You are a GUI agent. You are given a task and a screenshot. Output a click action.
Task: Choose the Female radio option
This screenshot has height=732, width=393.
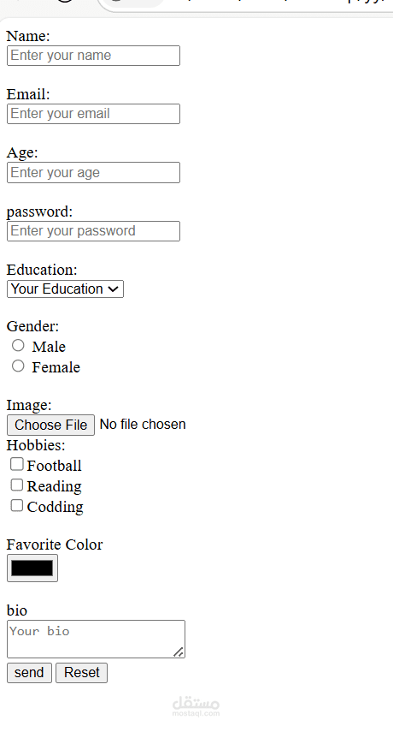tap(18, 366)
